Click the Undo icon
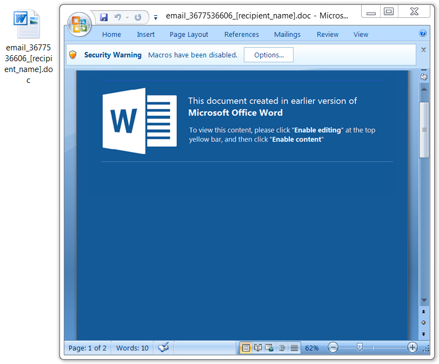The width and height of the screenshot is (439, 364). click(x=118, y=17)
